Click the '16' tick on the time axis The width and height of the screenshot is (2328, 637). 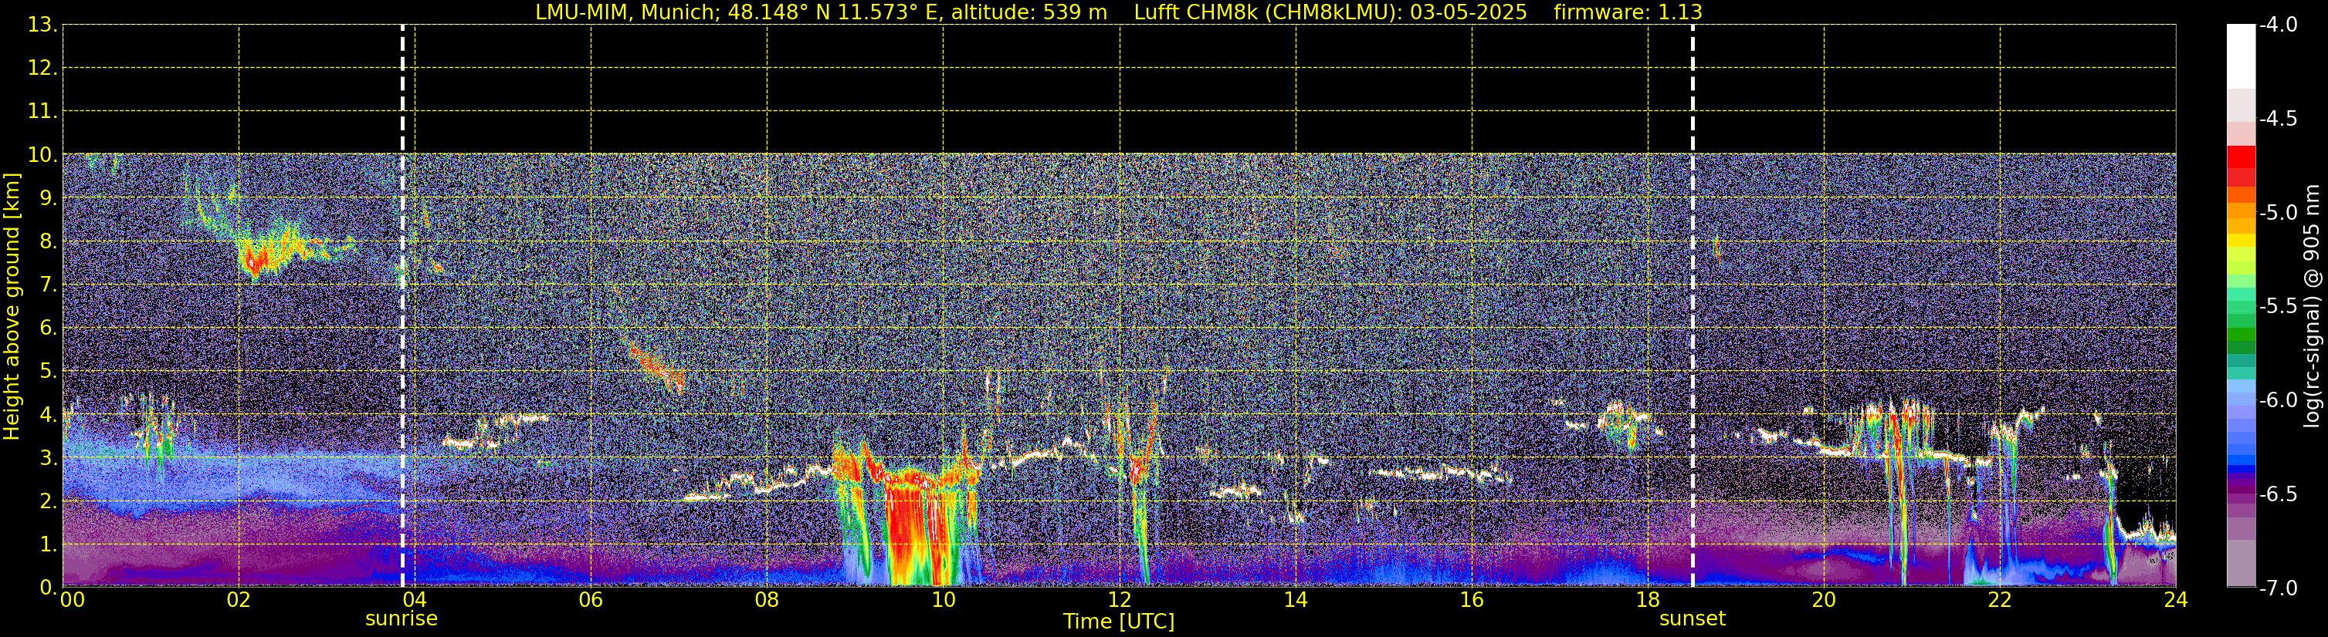coord(1471,600)
